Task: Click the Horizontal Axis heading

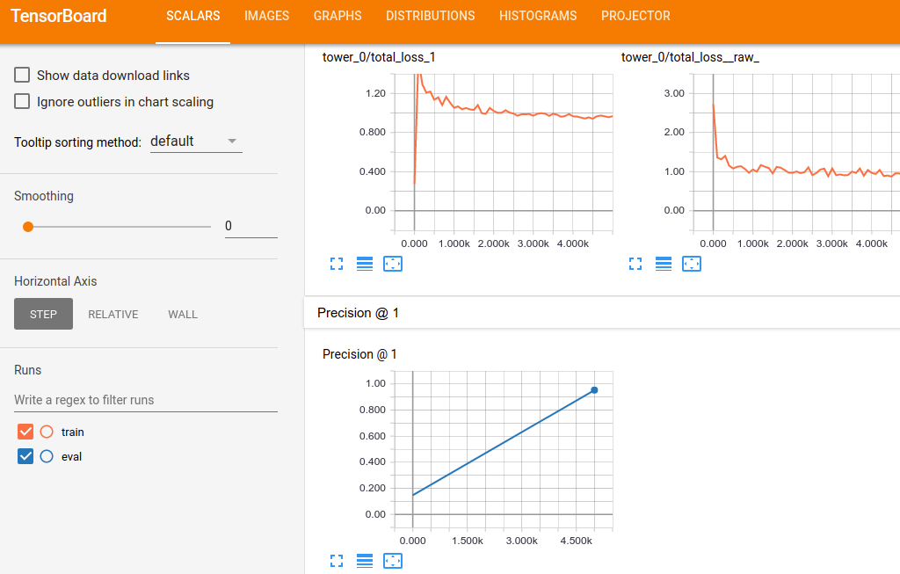Action: pos(55,281)
